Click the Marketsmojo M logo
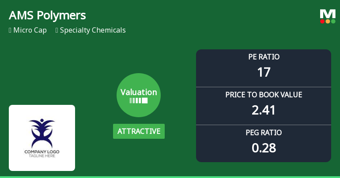Screen dimensions: 340x178 pyautogui.click(x=328, y=14)
